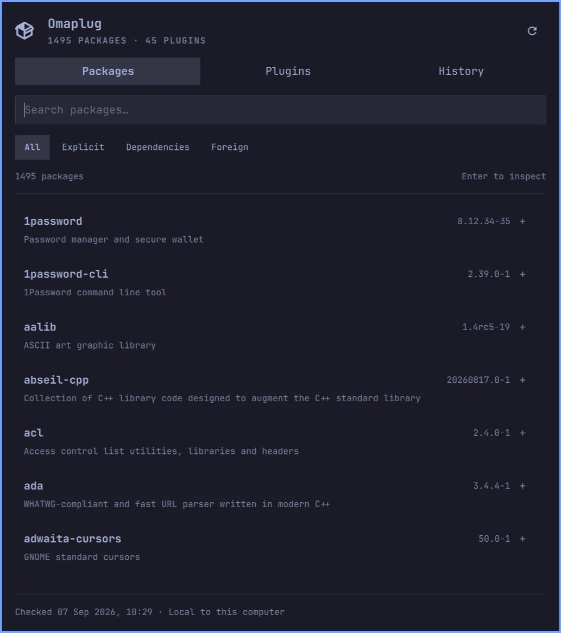Open the abseil-cpp package entry
This screenshot has width=561, height=633.
click(280, 389)
